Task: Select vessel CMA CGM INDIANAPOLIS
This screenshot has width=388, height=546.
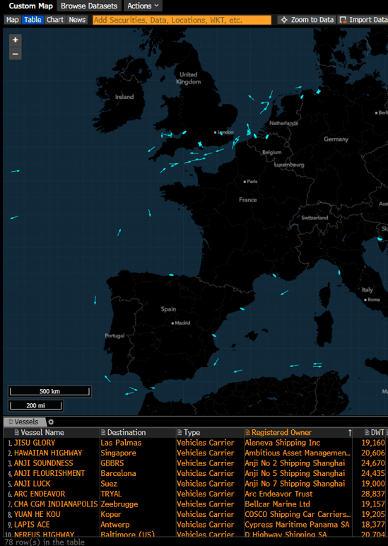Action: pos(56,504)
